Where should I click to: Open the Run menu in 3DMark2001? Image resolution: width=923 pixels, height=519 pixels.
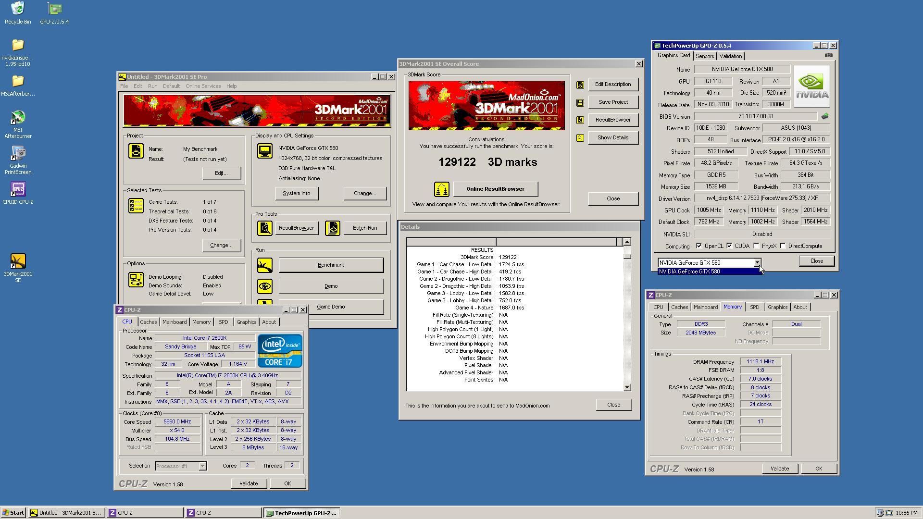coord(152,86)
